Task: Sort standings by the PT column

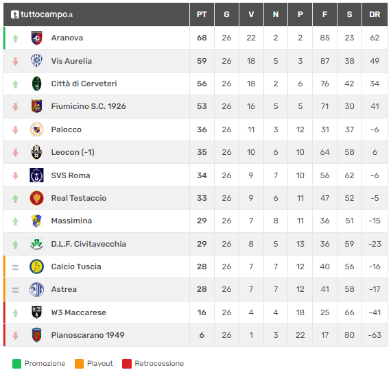Action: point(202,14)
